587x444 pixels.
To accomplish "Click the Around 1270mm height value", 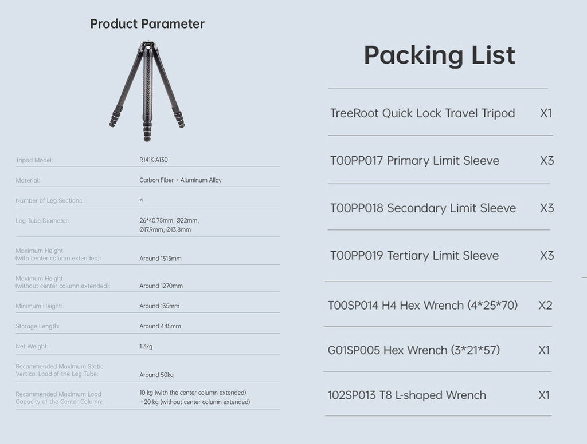I will tap(161, 286).
